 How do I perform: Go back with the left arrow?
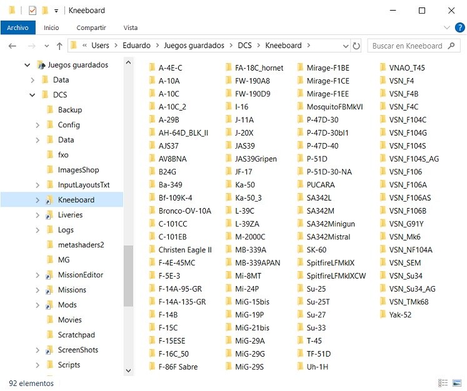click(x=13, y=46)
